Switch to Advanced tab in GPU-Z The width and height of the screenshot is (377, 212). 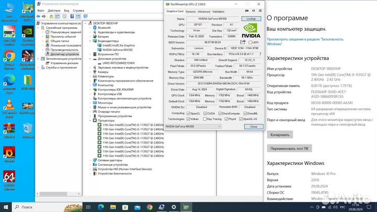(204, 12)
